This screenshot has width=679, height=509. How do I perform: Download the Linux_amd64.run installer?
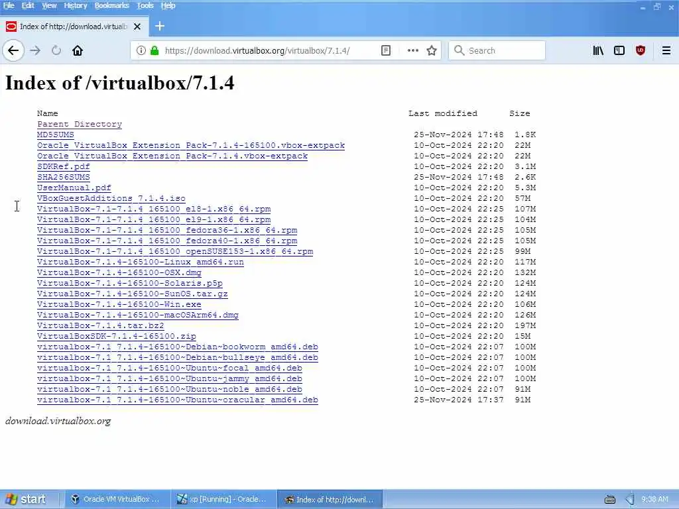click(141, 262)
